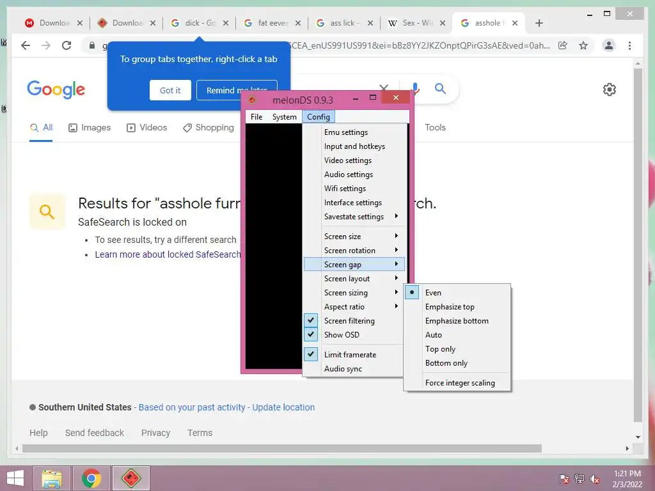Choose Top only screen sizing
The height and width of the screenshot is (491, 655).
tap(457, 349)
